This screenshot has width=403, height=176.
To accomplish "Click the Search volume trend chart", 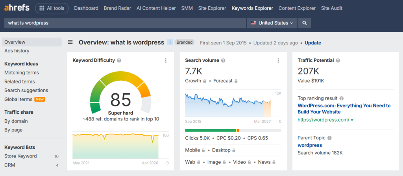I will 228,105.
